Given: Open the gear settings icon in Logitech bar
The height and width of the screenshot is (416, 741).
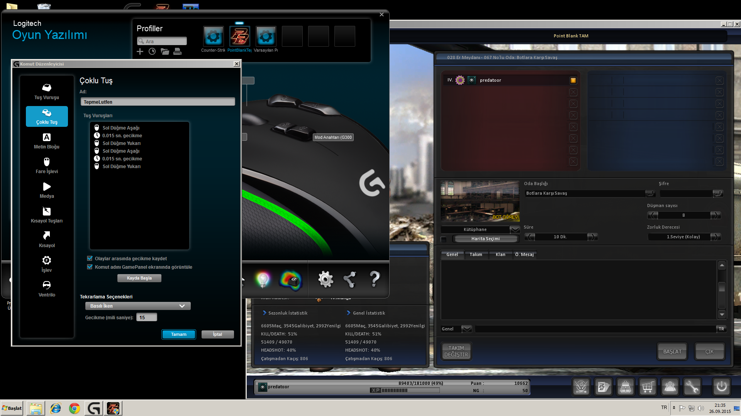Looking at the screenshot, I should pyautogui.click(x=325, y=280).
